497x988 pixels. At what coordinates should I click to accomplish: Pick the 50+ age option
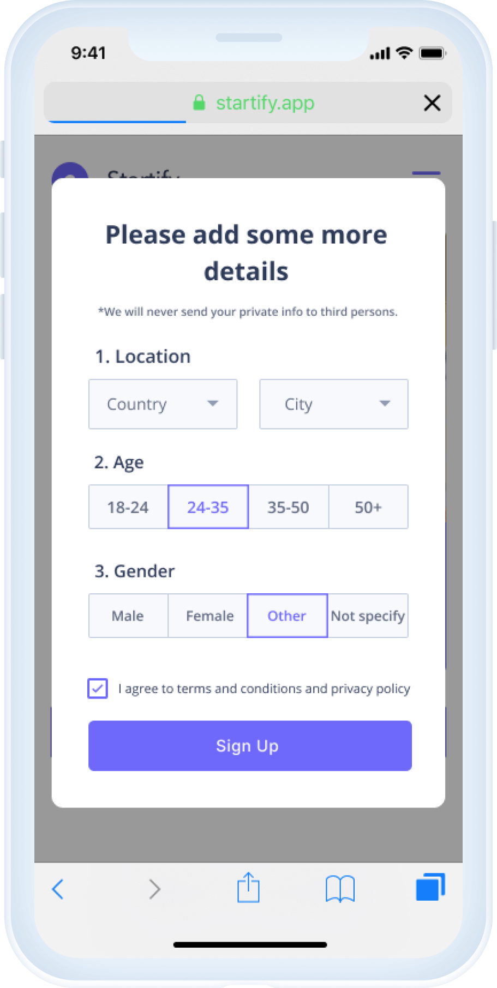pyautogui.click(x=368, y=507)
